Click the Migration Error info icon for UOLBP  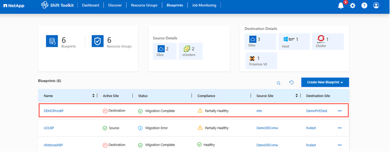tap(141, 128)
